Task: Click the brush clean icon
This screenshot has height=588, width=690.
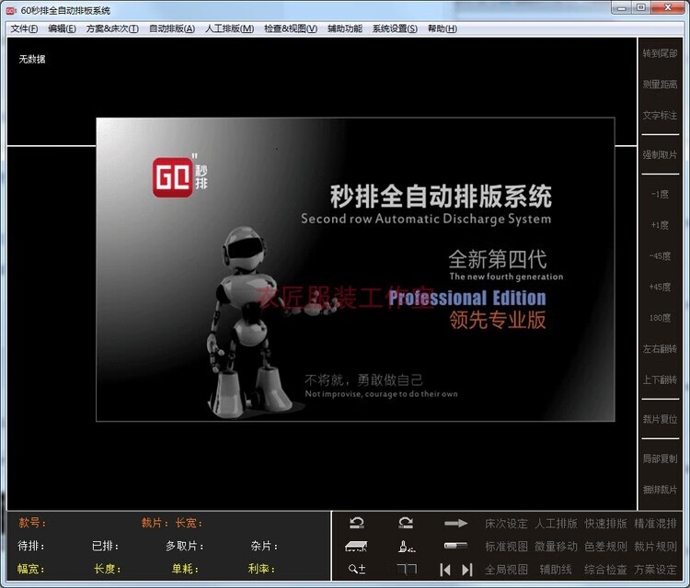Action: [406, 547]
